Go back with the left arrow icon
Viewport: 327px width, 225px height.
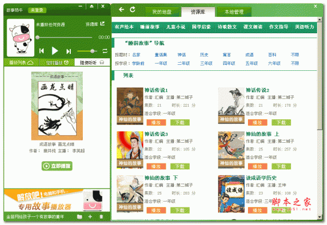[x=122, y=9]
